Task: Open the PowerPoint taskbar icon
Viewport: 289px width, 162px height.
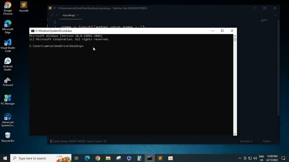Action: coord(171,158)
